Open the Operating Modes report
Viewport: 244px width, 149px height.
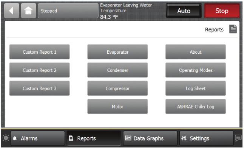pyautogui.click(x=196, y=70)
